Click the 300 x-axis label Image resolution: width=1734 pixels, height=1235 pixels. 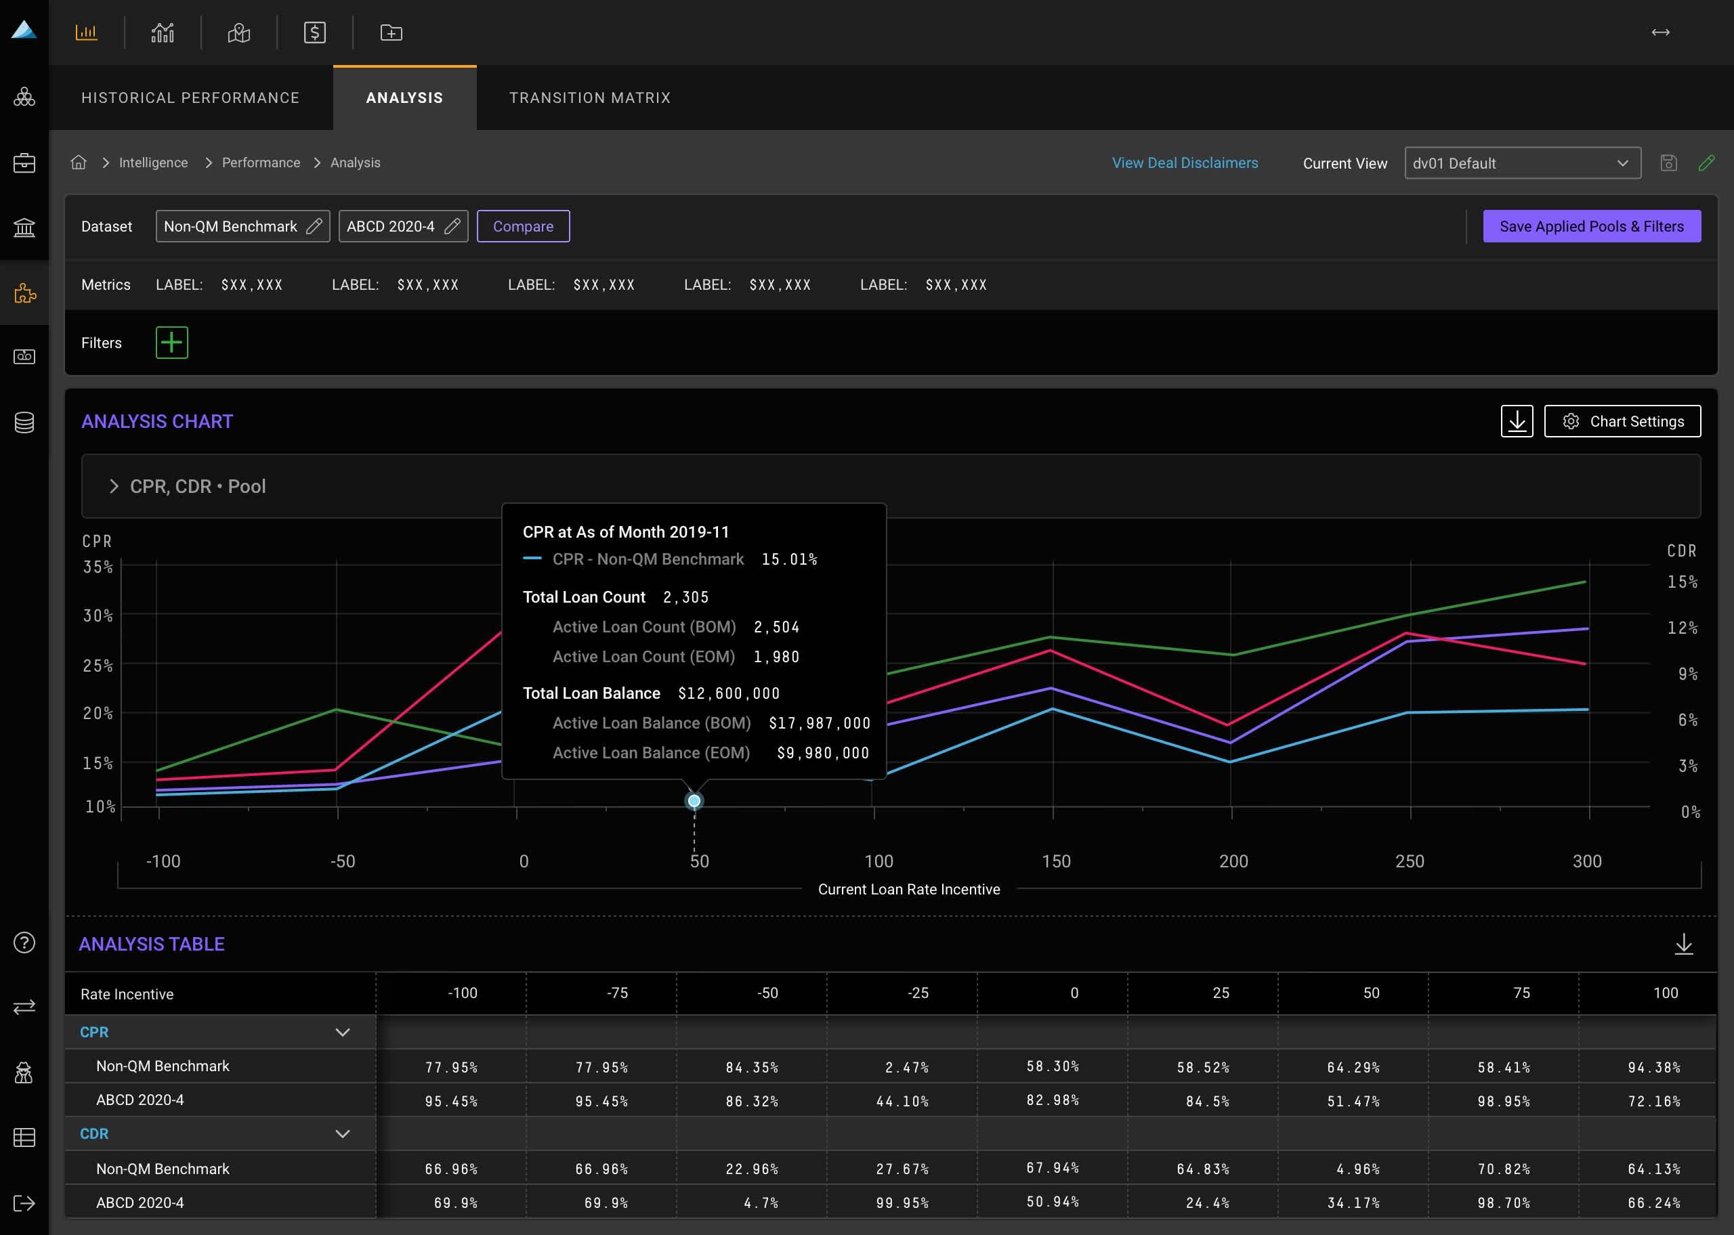click(x=1586, y=861)
